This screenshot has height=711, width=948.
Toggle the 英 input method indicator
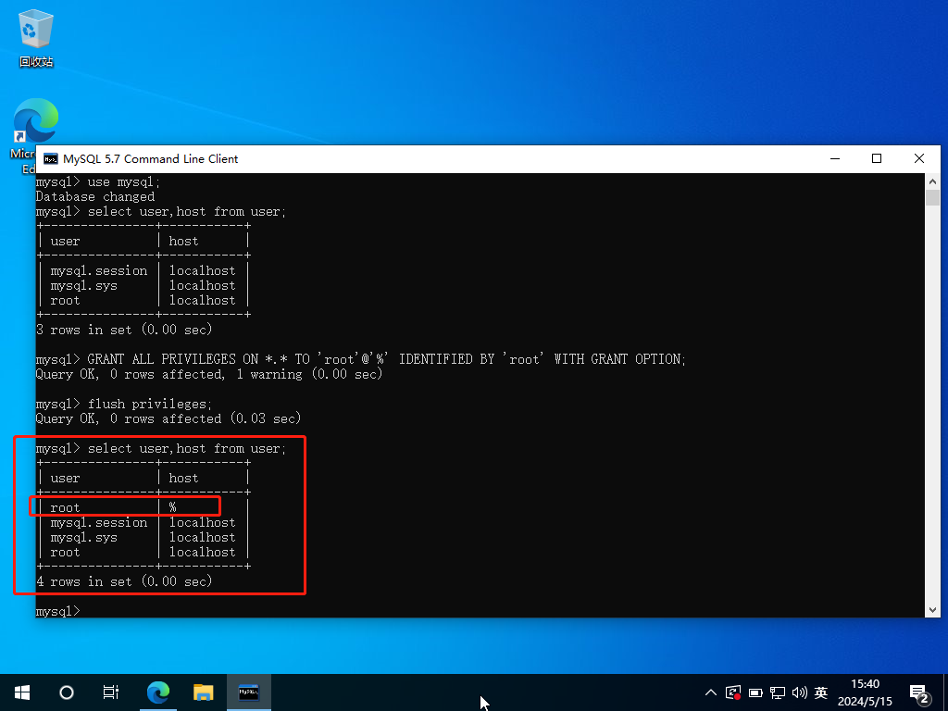[821, 692]
